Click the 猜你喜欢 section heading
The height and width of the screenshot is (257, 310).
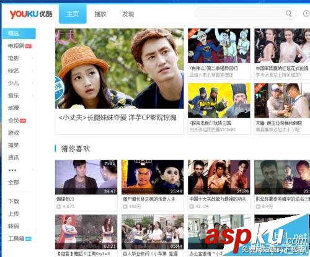(76, 149)
